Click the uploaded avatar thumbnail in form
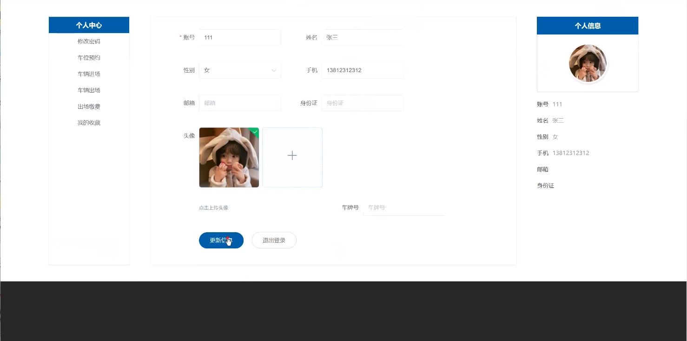Image resolution: width=687 pixels, height=341 pixels. coord(229,158)
